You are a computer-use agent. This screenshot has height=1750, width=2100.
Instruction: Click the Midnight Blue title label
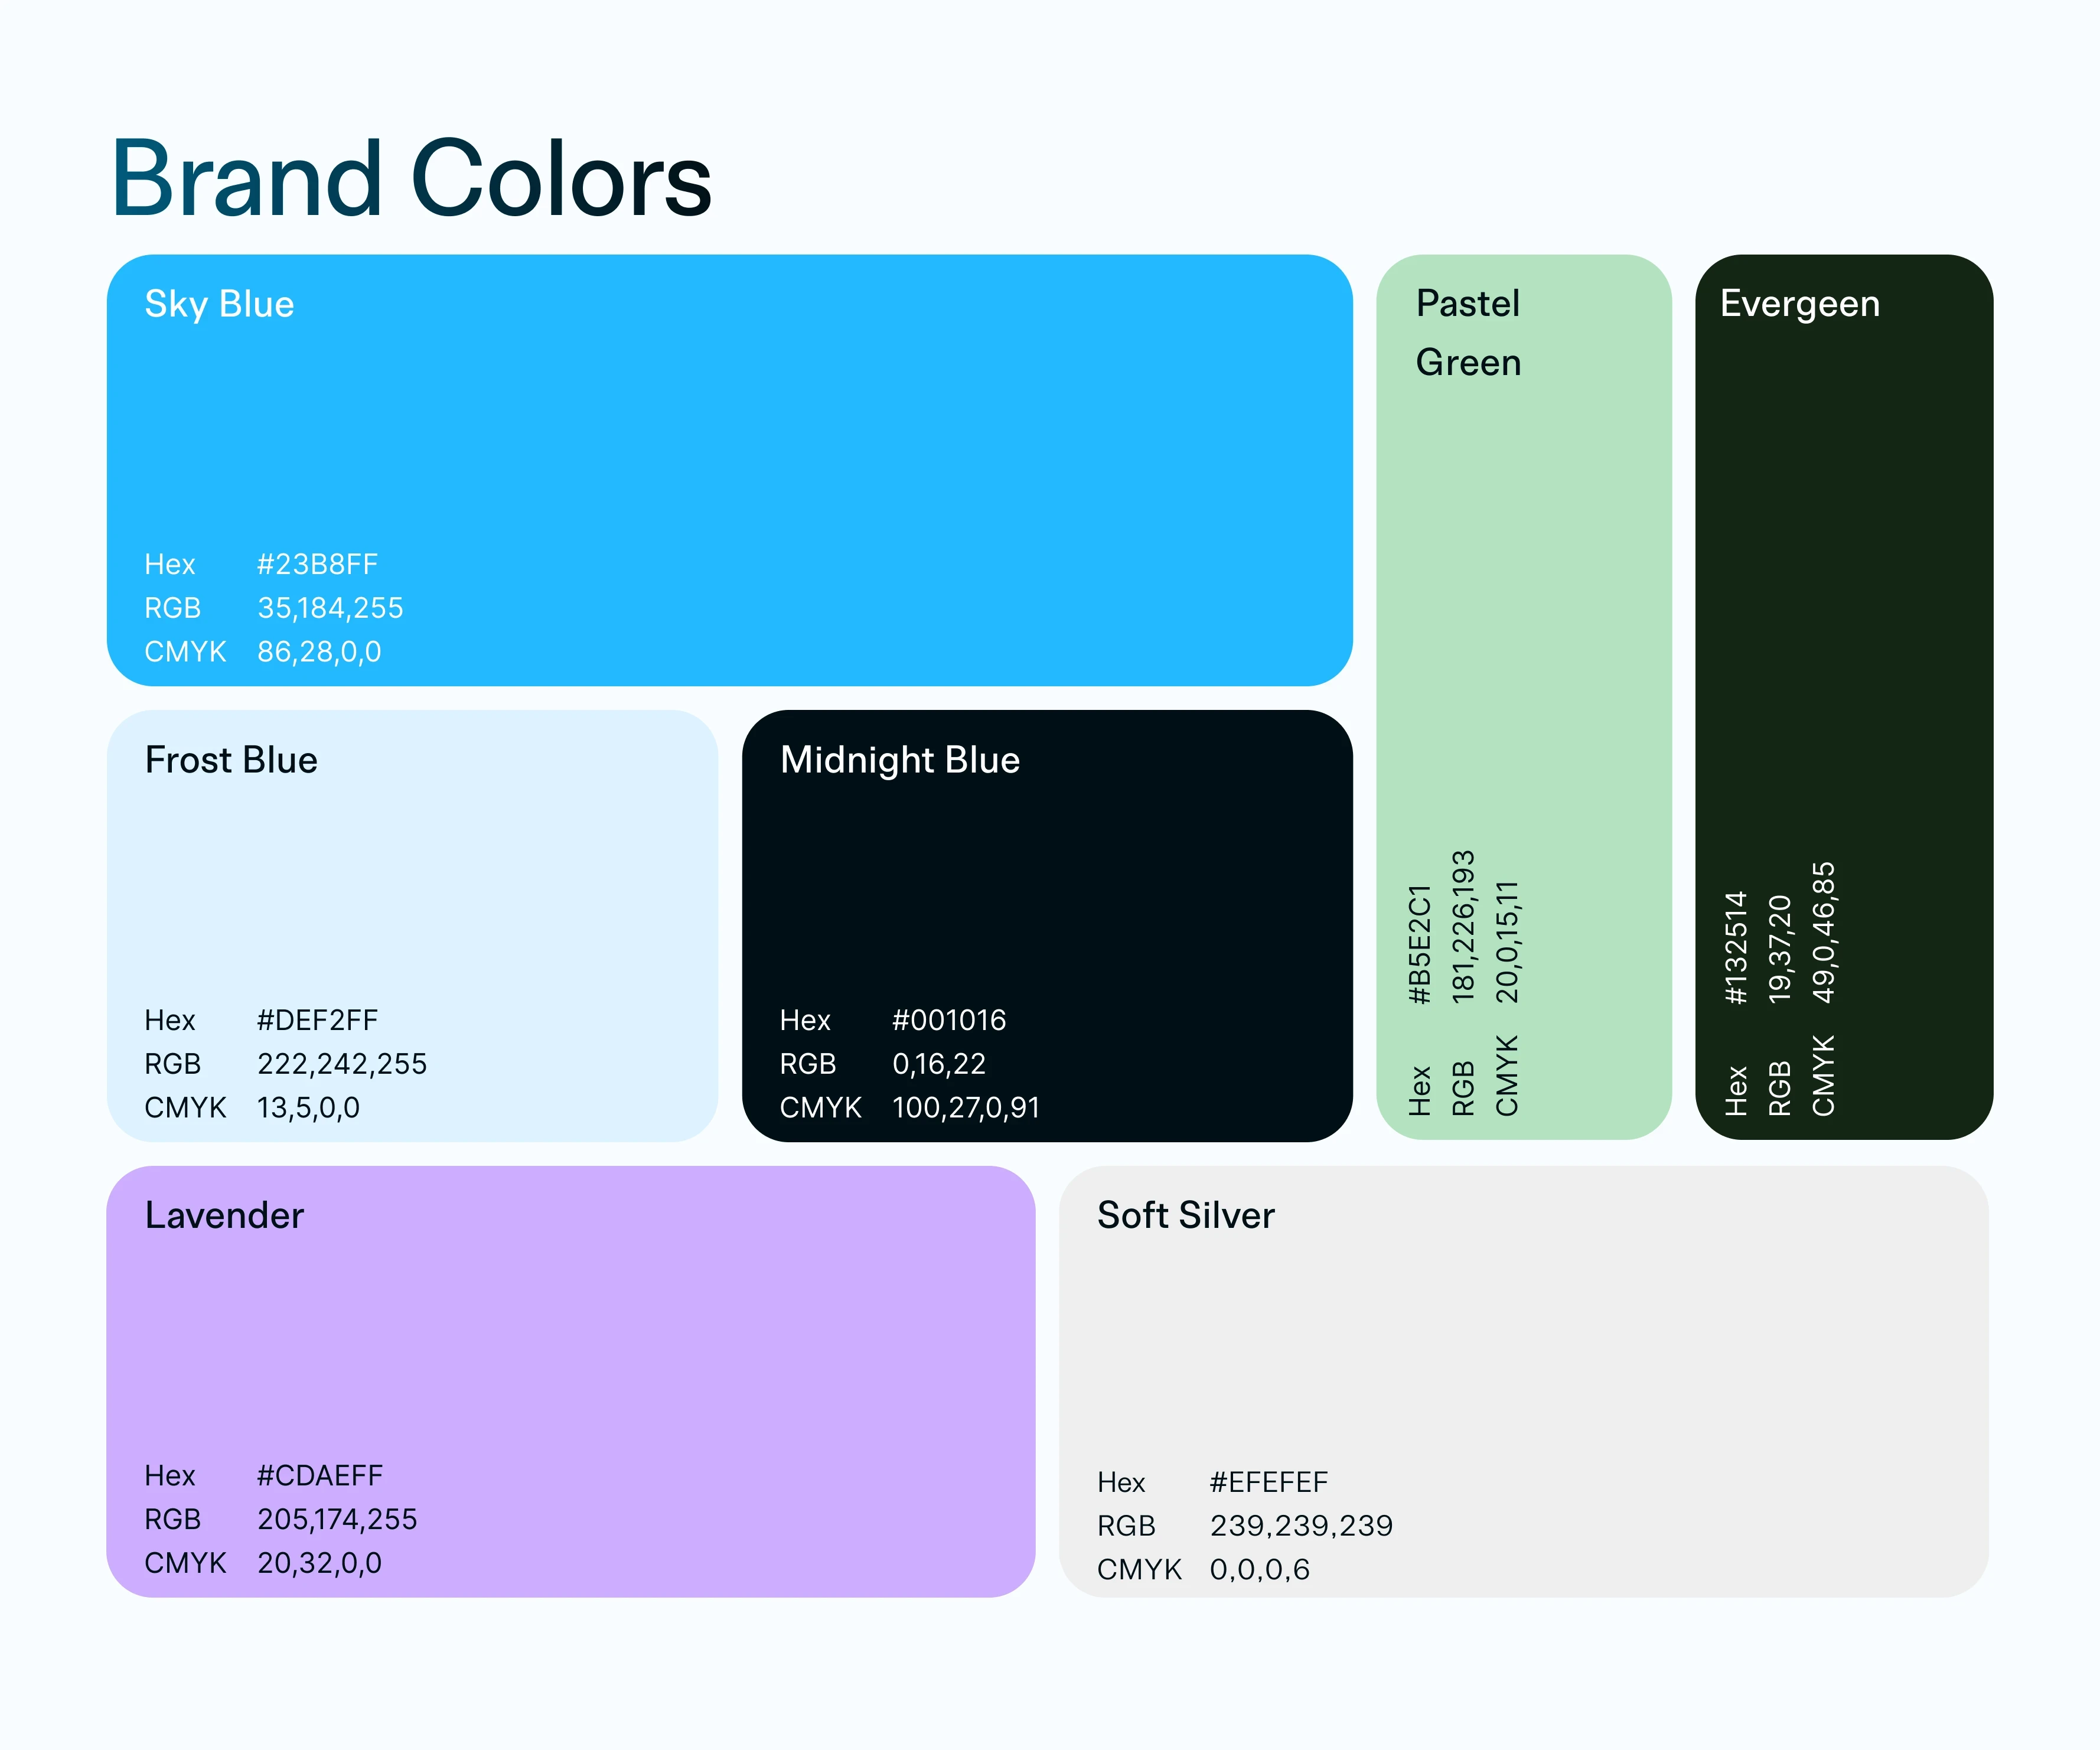(899, 760)
